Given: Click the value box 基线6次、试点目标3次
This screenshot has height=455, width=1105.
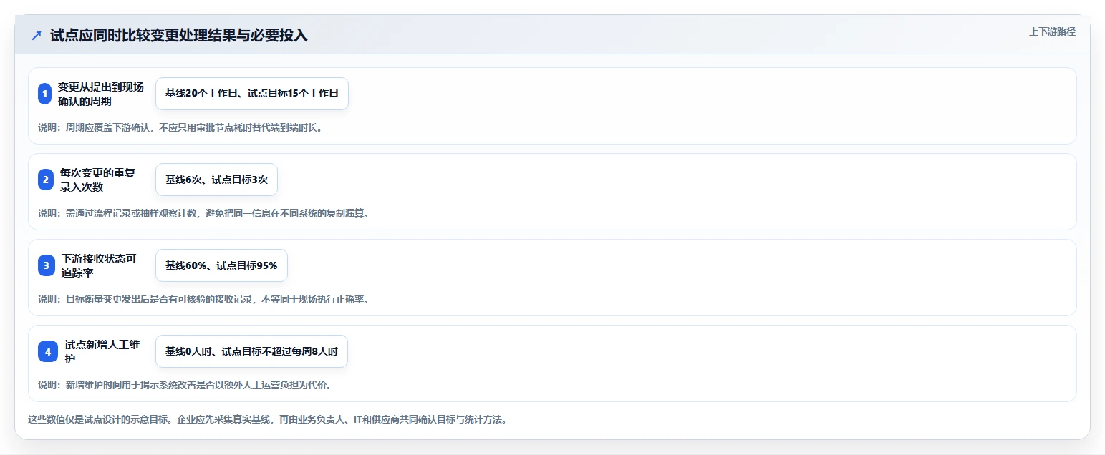Looking at the screenshot, I should (216, 180).
